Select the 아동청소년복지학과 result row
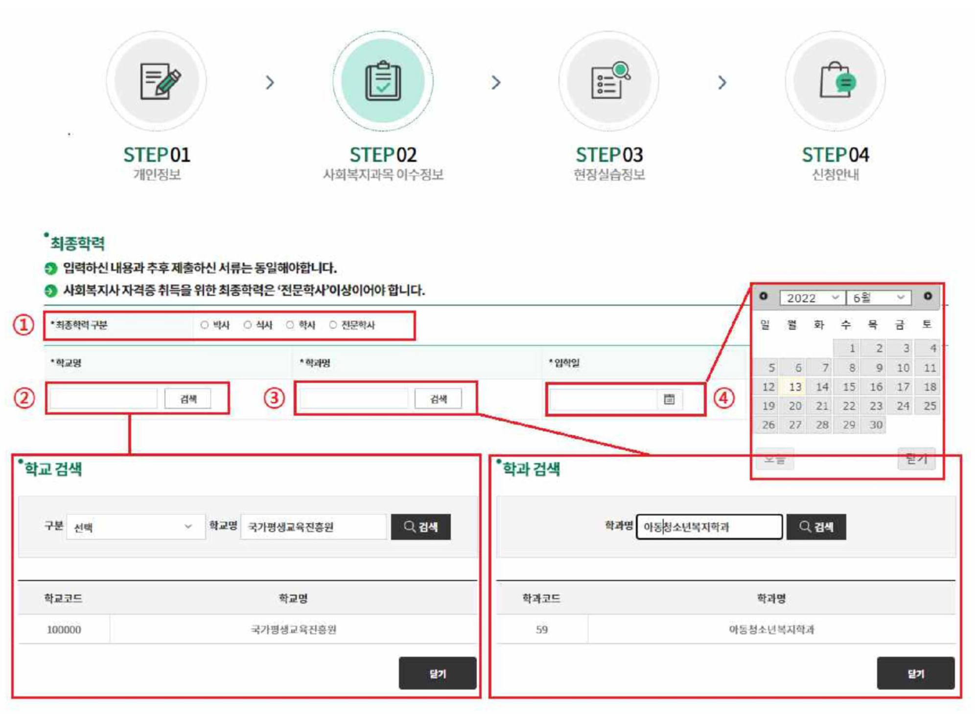Image resolution: width=975 pixels, height=714 pixels. point(726,629)
